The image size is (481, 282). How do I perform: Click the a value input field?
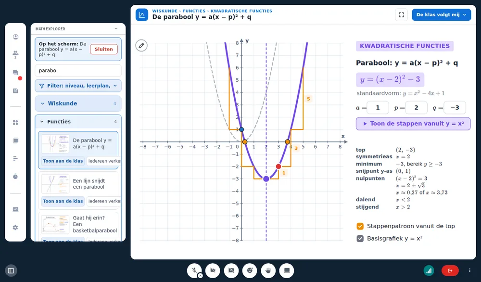[378, 107]
